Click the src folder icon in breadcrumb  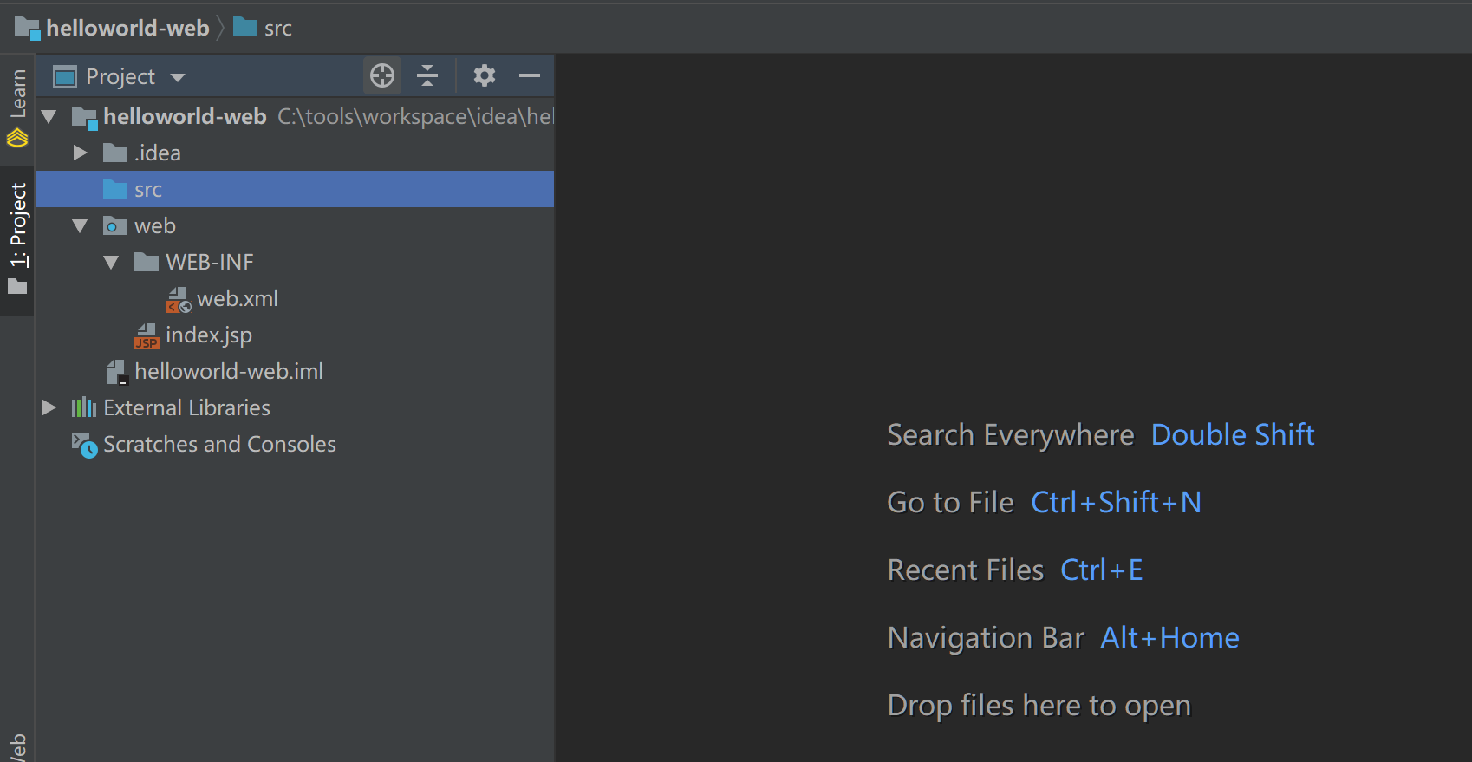pos(245,28)
